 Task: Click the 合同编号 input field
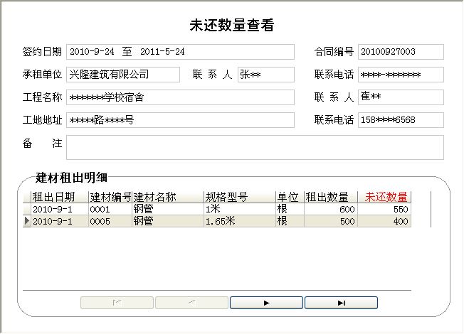coord(401,52)
